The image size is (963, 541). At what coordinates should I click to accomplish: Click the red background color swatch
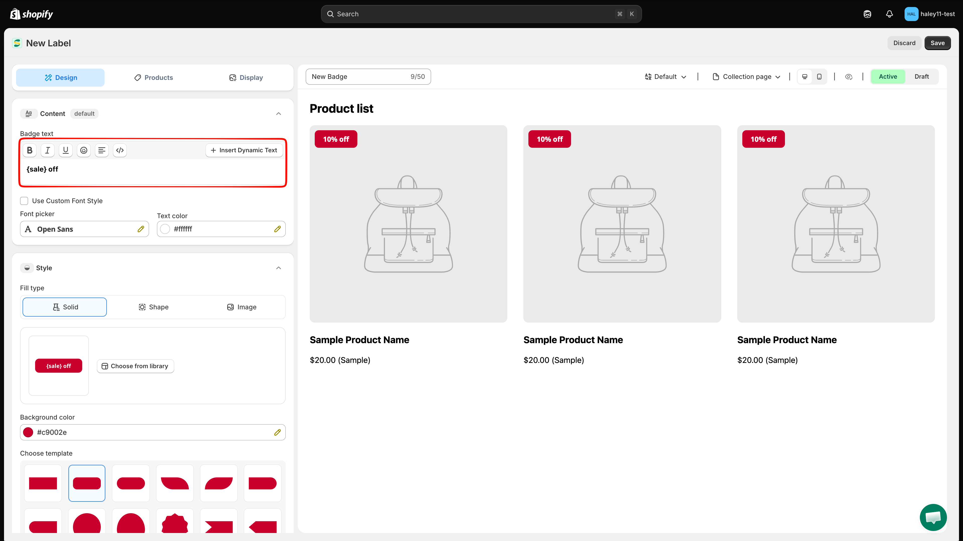pyautogui.click(x=28, y=432)
